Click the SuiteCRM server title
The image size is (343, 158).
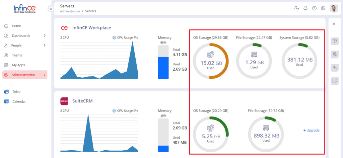82,101
